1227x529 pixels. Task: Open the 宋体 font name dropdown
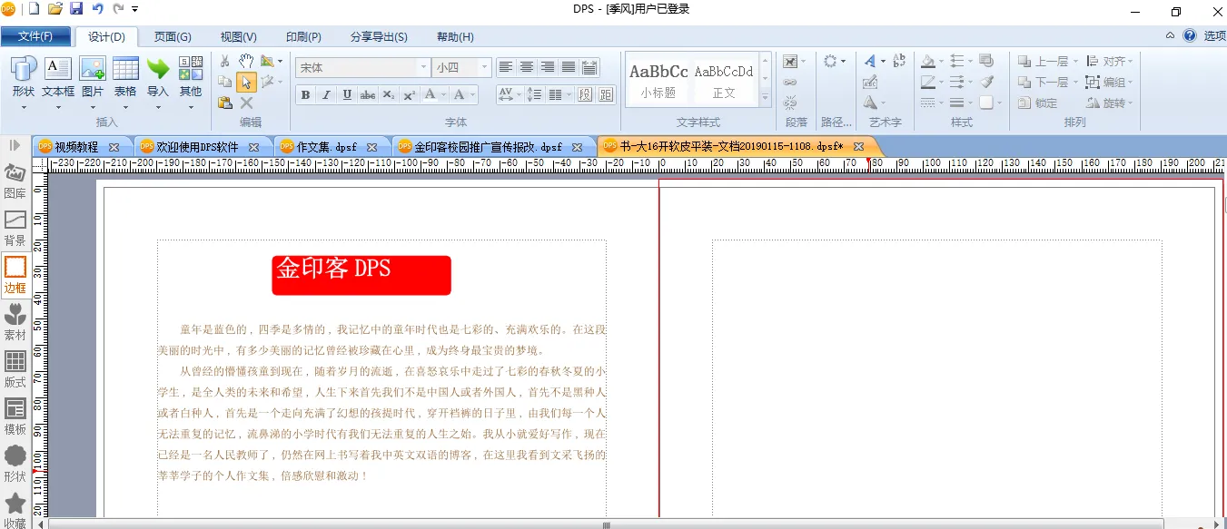click(423, 67)
